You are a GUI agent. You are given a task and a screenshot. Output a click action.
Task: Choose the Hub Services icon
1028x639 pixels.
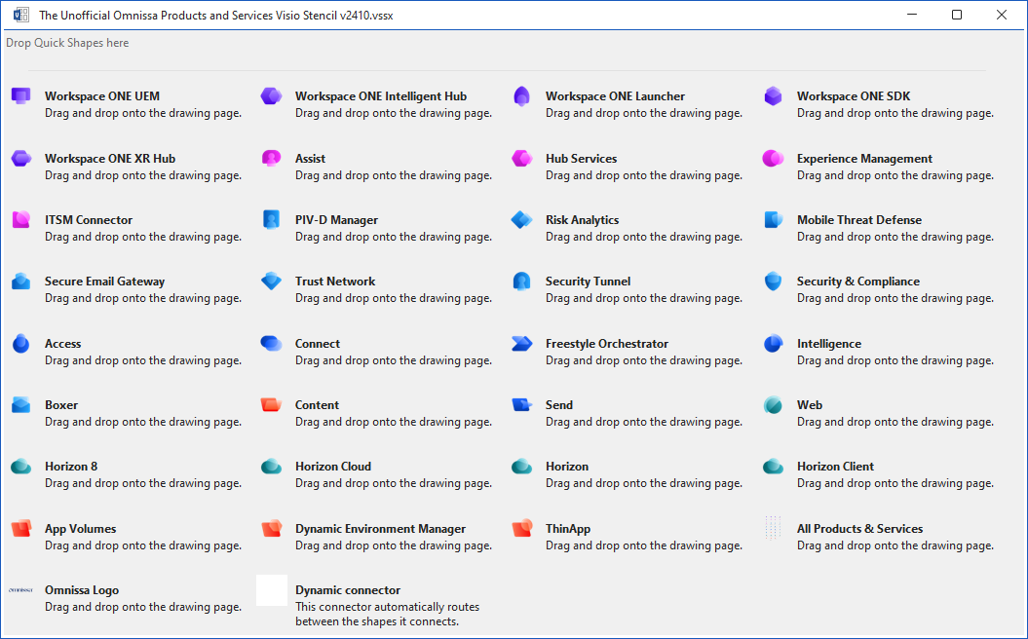522,158
